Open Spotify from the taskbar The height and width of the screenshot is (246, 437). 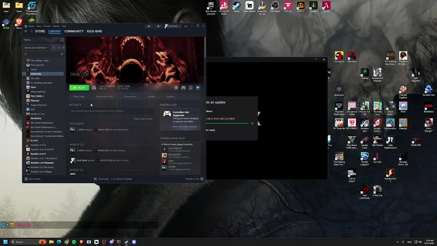tap(74, 242)
